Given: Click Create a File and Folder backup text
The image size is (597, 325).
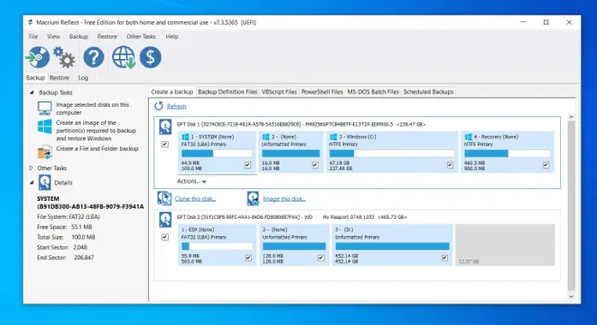Looking at the screenshot, I should (x=97, y=149).
